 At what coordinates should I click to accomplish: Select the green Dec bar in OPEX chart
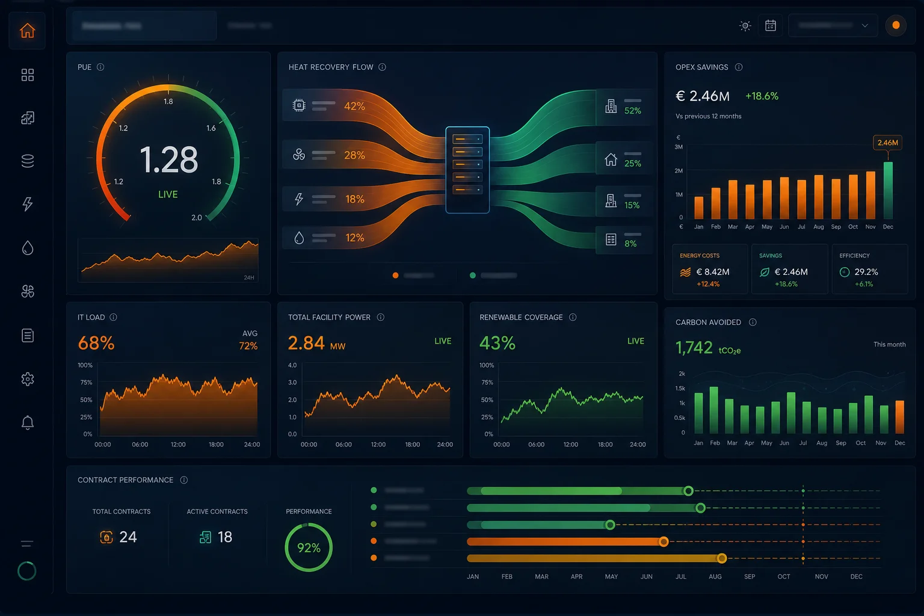tap(888, 190)
